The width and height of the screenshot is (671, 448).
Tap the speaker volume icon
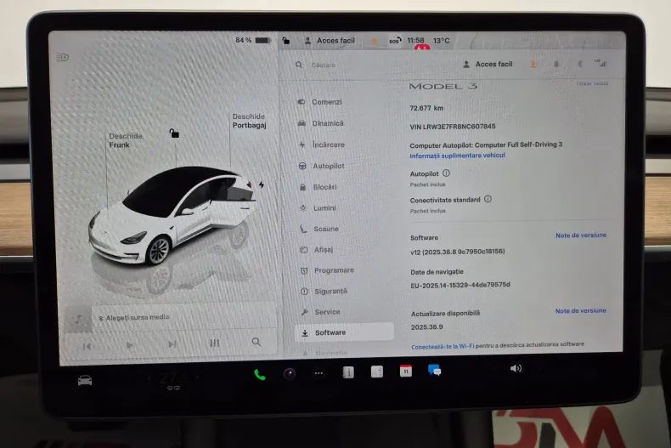(516, 368)
